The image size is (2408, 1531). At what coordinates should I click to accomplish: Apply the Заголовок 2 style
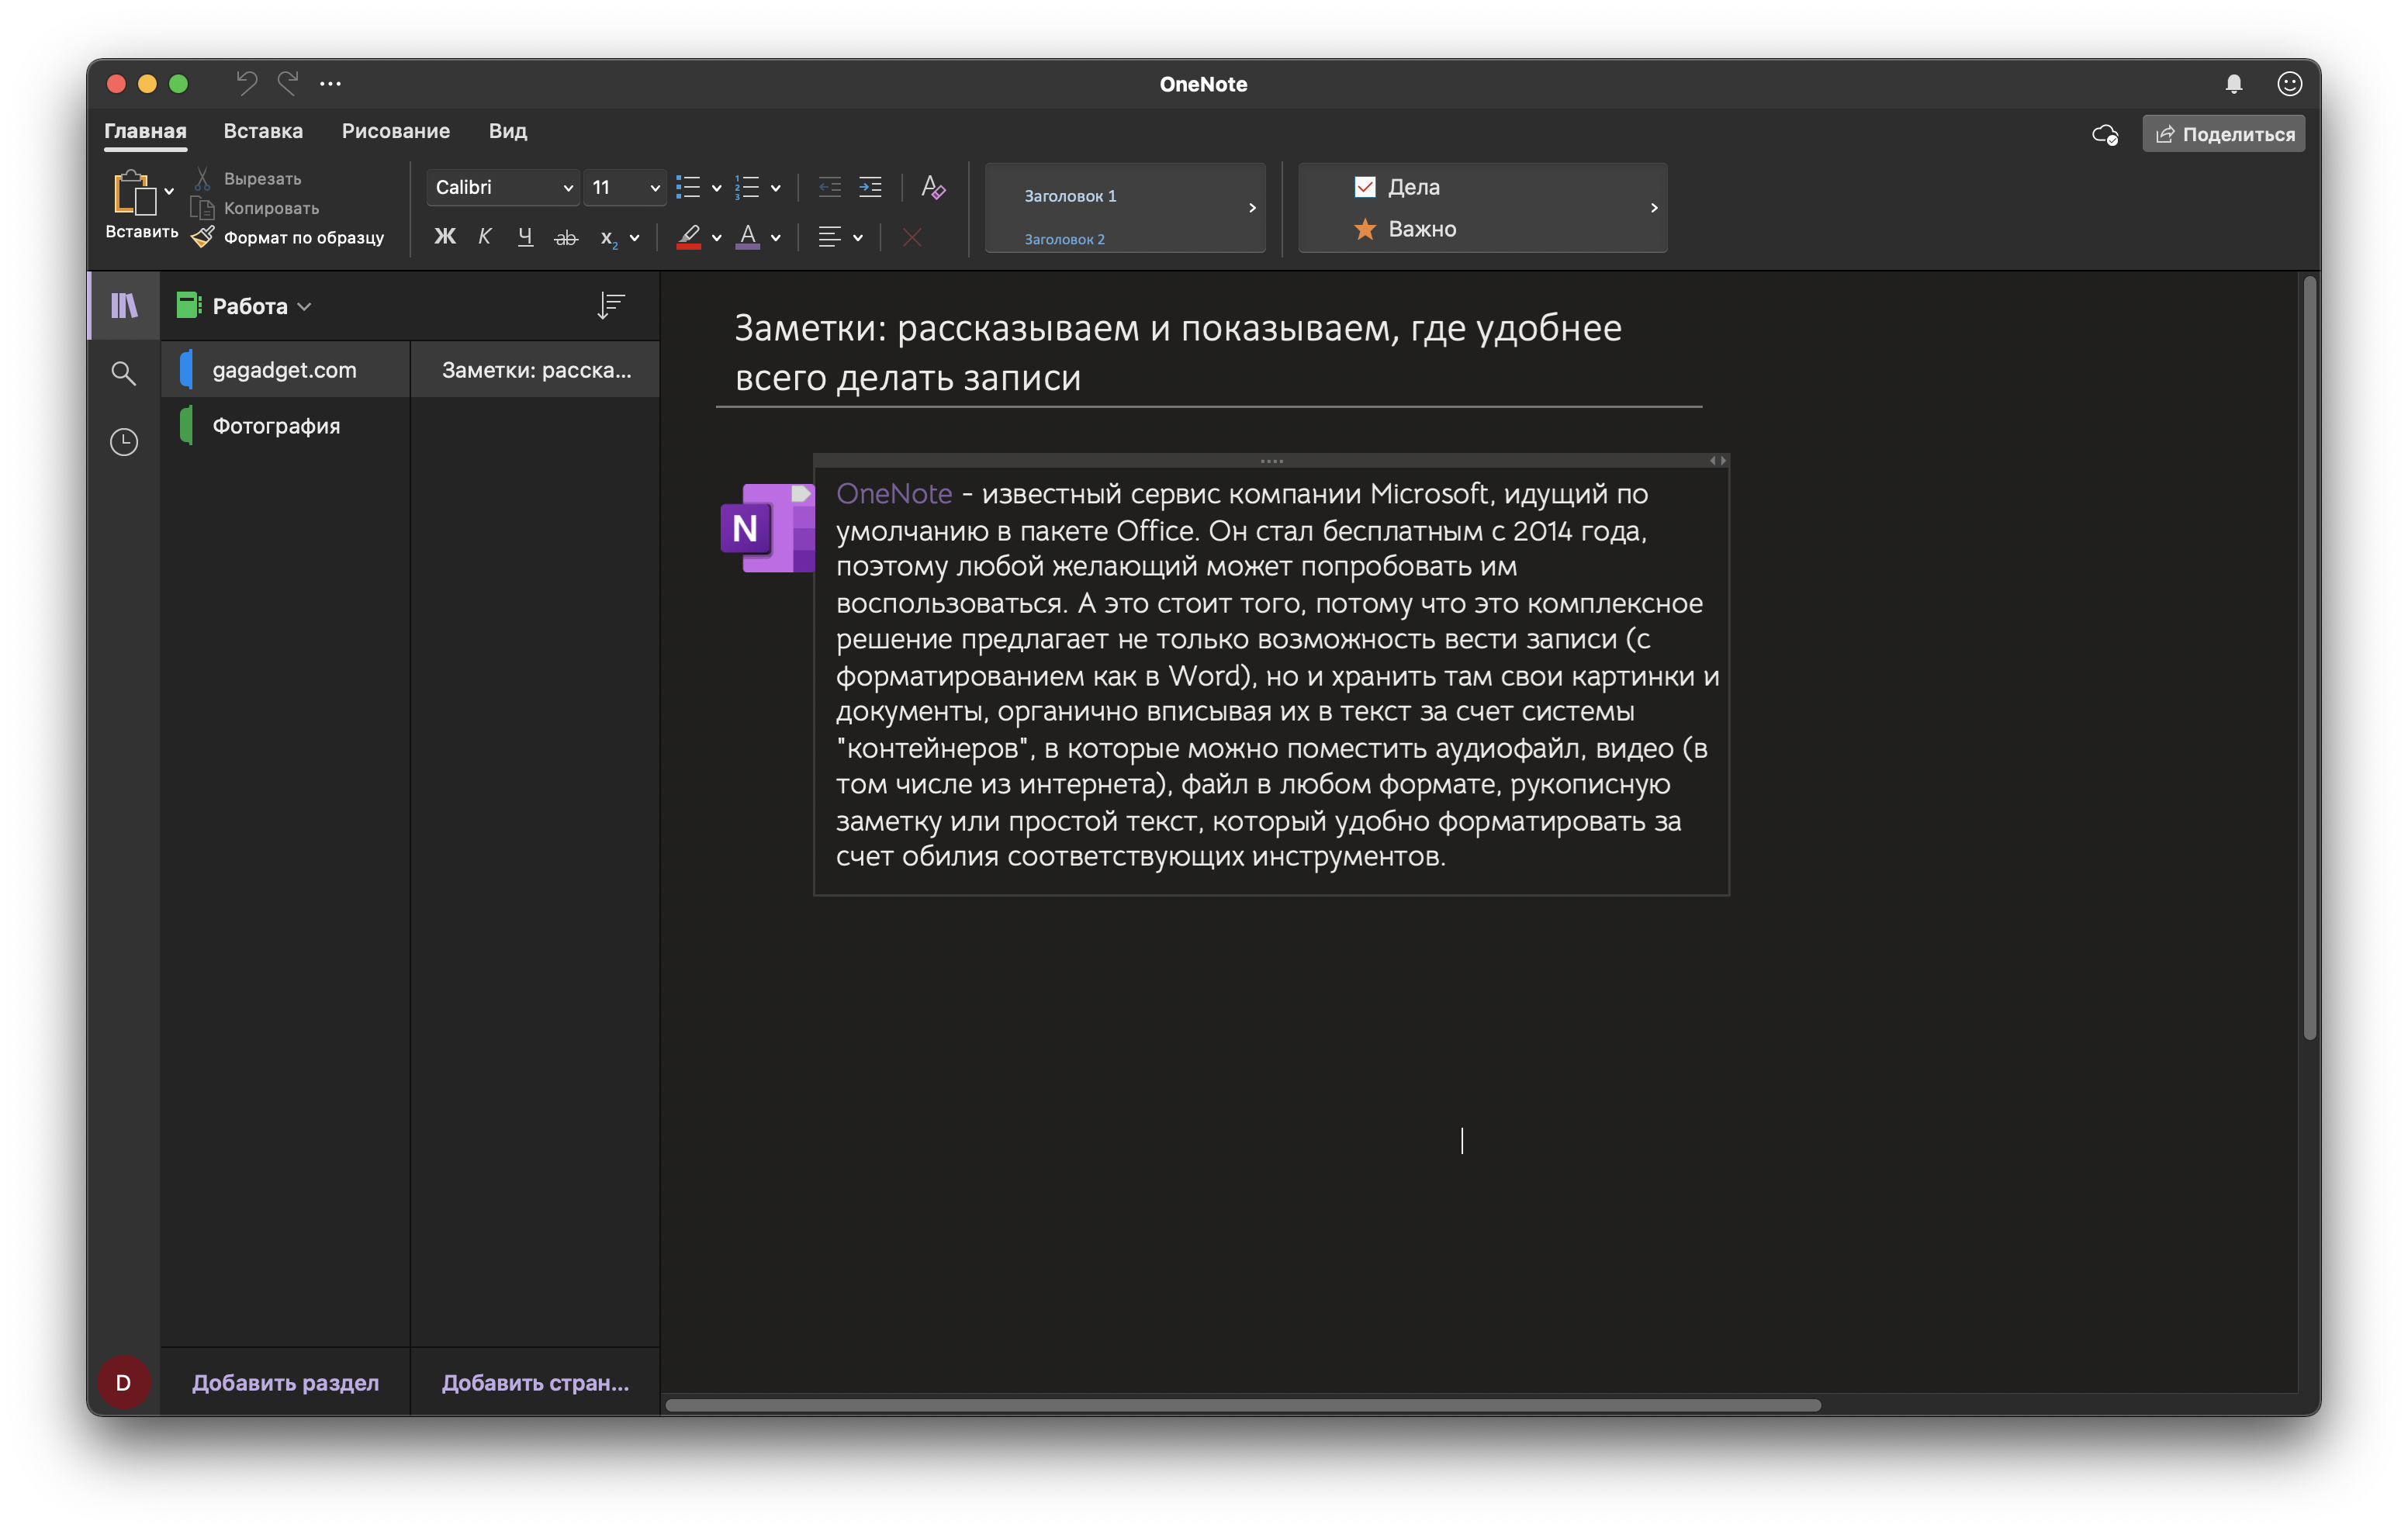[x=1064, y=239]
